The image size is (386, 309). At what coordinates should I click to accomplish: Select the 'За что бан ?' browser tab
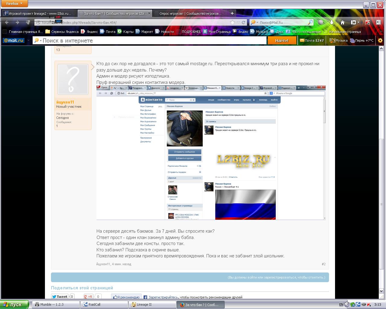pyautogui.click(x=115, y=13)
